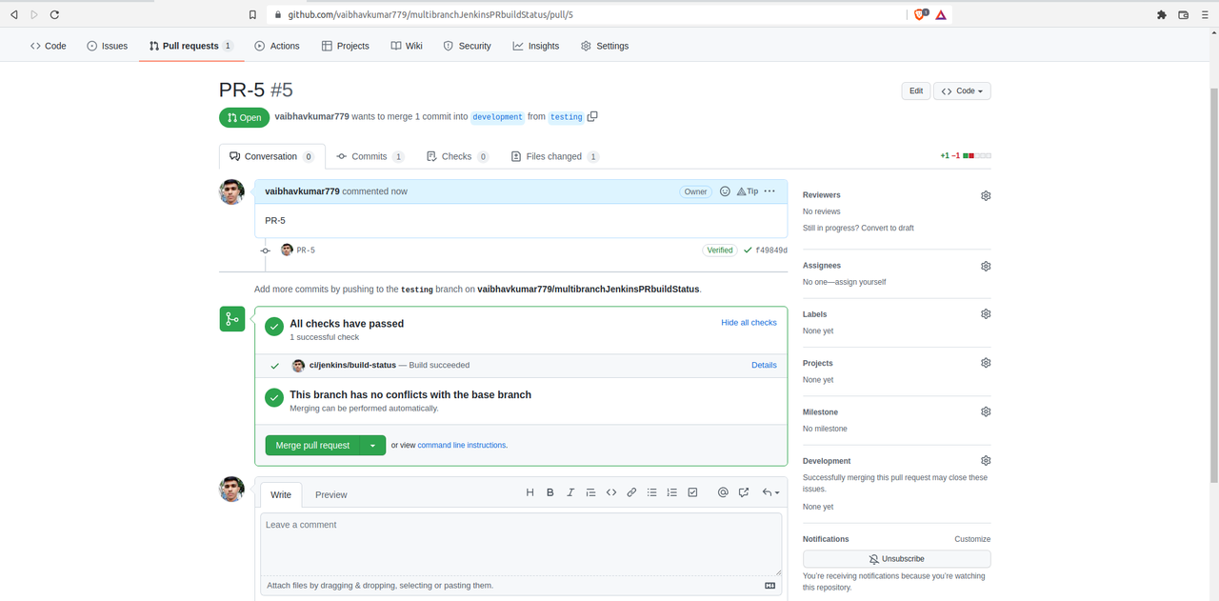Reference an issue or pull request icon
The height and width of the screenshot is (601, 1219).
(744, 492)
